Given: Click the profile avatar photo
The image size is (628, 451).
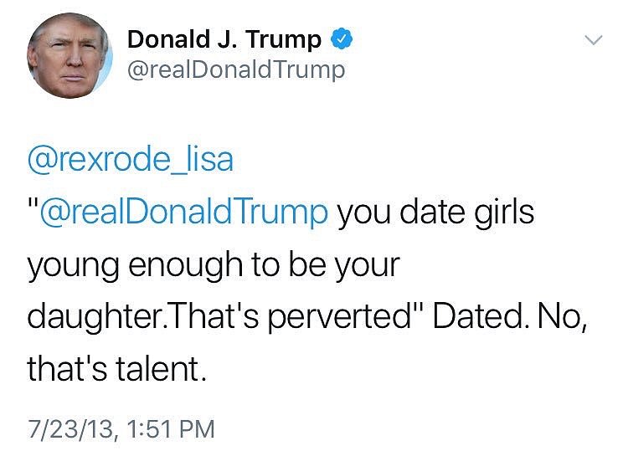Looking at the screenshot, I should [69, 56].
